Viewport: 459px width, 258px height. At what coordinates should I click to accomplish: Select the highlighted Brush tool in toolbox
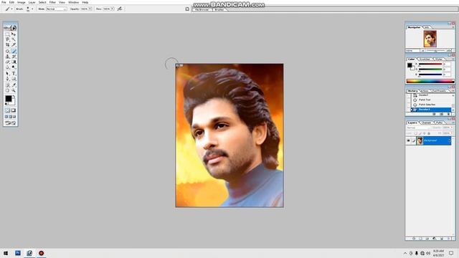[14, 51]
